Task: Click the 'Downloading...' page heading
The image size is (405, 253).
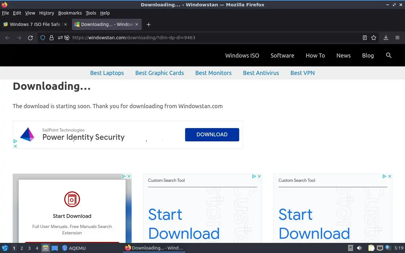Action: coord(52,86)
